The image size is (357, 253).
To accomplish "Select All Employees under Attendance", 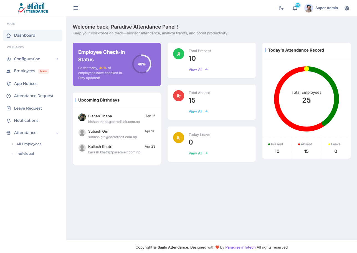I will pyautogui.click(x=29, y=144).
